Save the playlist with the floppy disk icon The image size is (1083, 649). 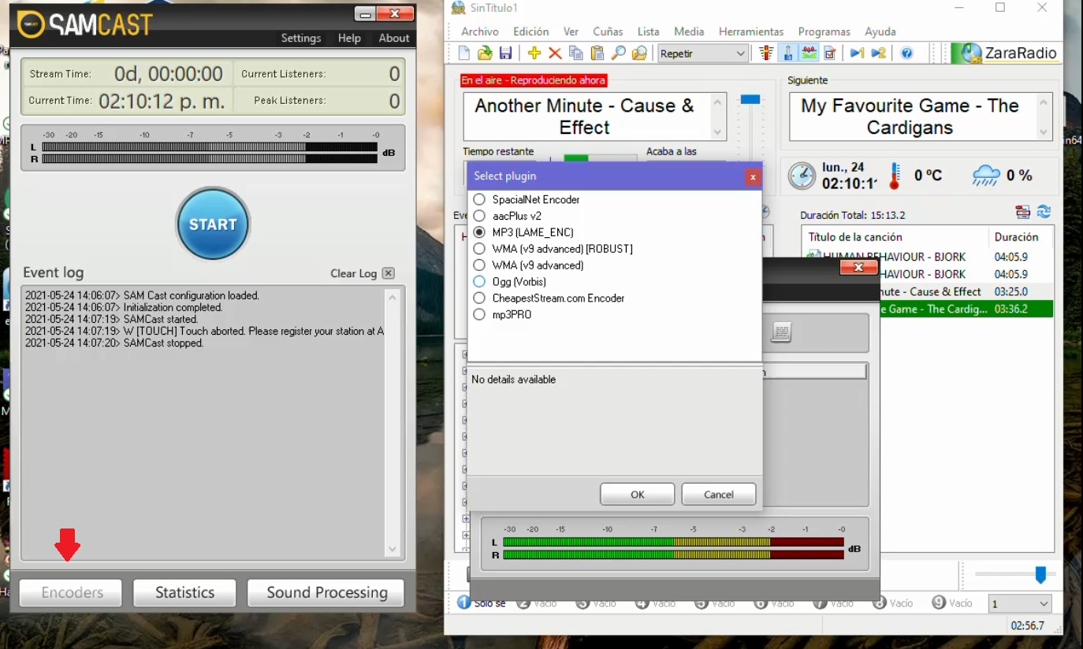pyautogui.click(x=505, y=53)
